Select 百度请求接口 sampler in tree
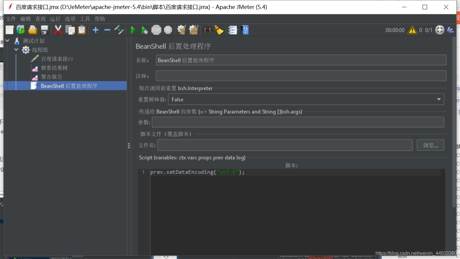Screen dimensions: 460x259 click(57, 59)
